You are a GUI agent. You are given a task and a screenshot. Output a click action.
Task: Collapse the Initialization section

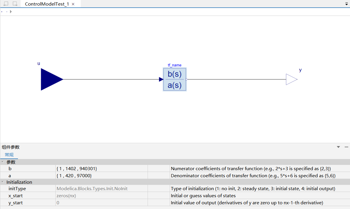(3, 182)
